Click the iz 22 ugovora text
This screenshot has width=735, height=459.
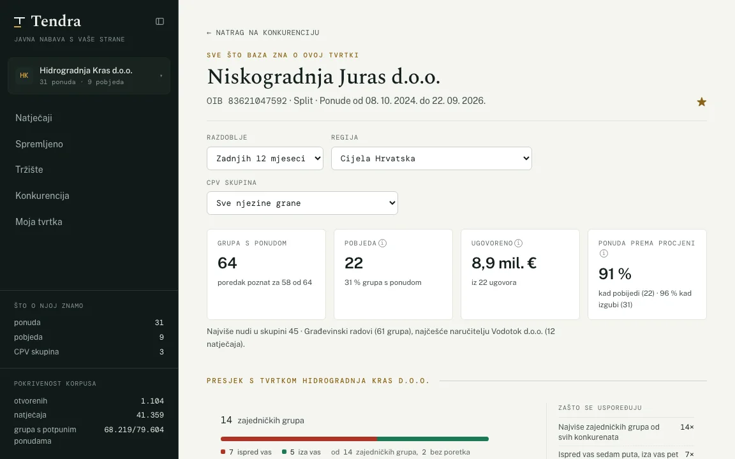(494, 282)
